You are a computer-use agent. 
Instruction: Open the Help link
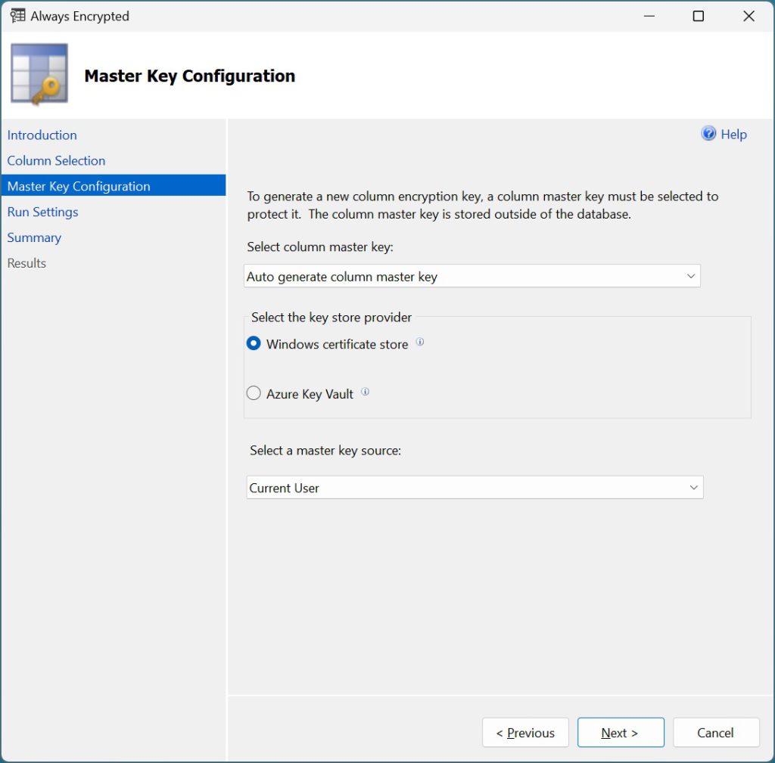point(733,135)
